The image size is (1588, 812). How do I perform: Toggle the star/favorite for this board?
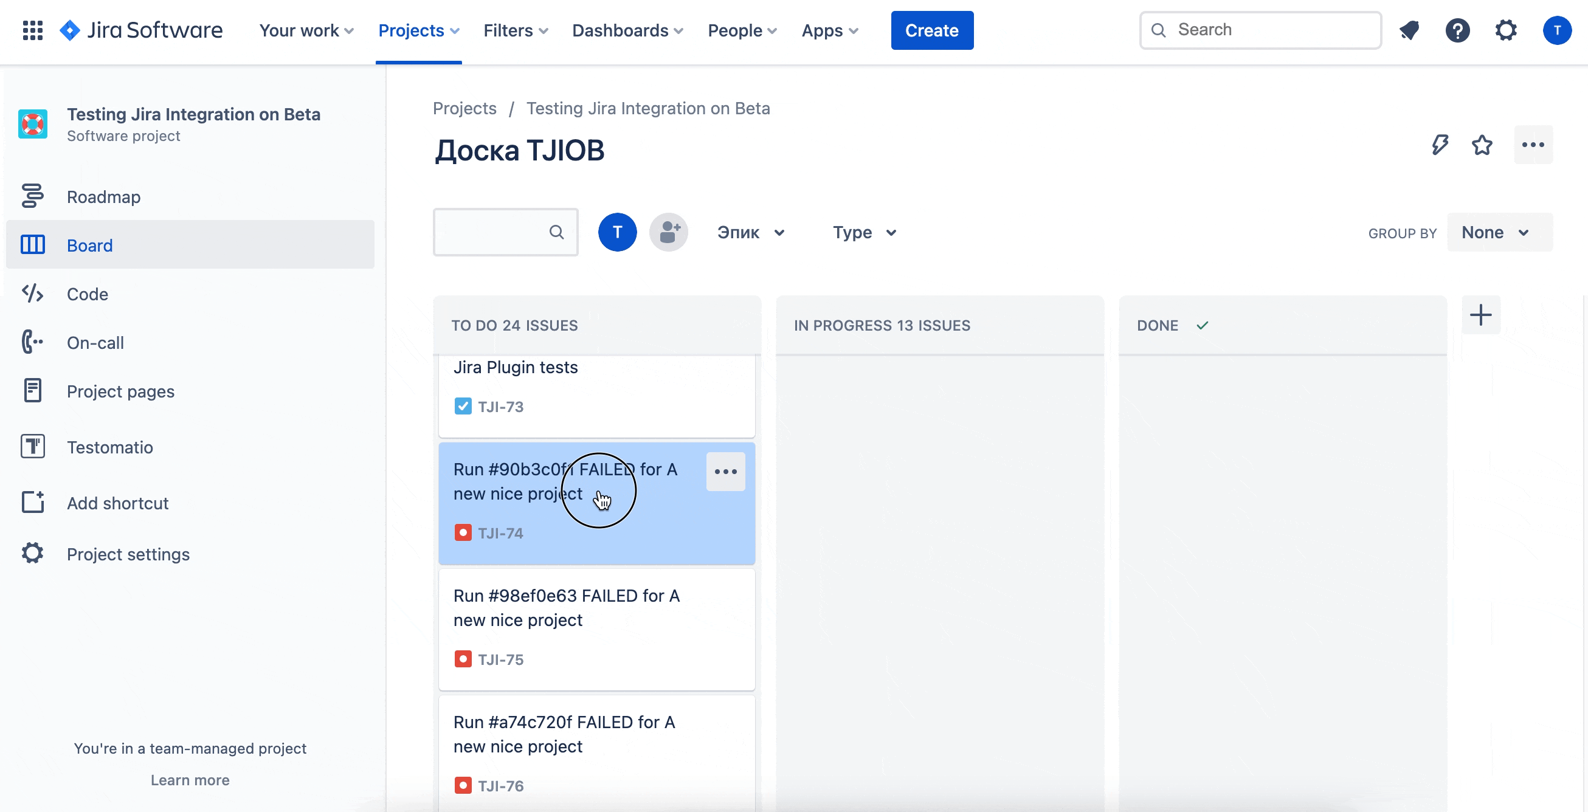click(1483, 144)
